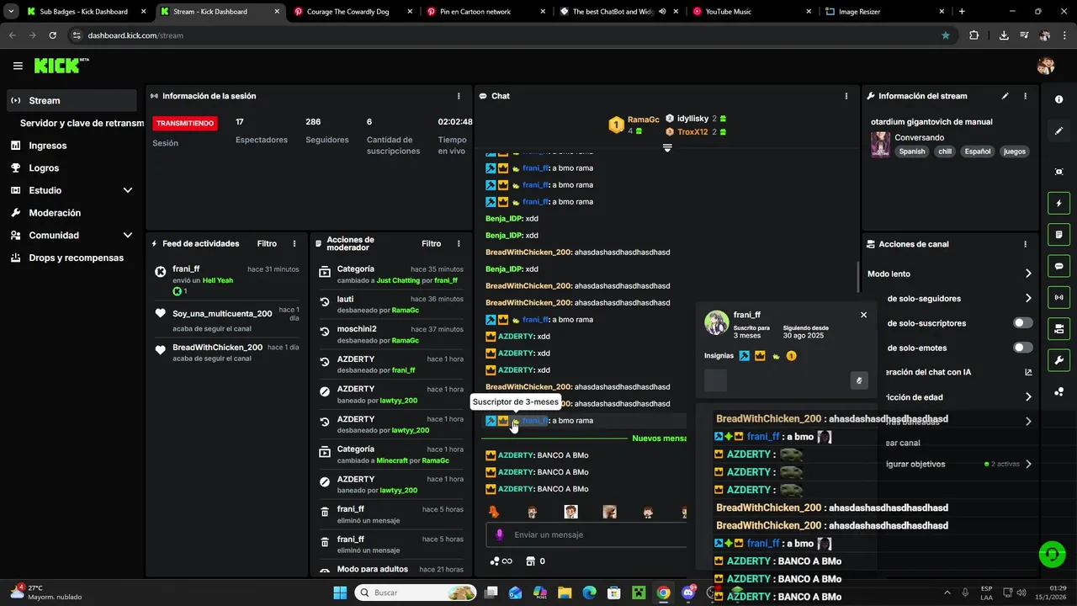Switch to the YouTube Music browser tab
This screenshot has width=1077, height=606.
(751, 12)
